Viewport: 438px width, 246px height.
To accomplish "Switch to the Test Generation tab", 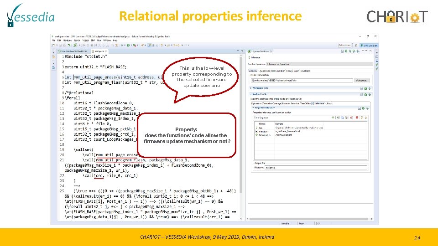I will [x=278, y=71].
